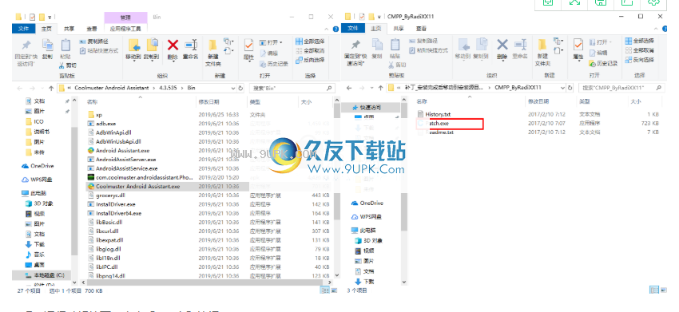Open the Share (共享) tab in CMPP_ByRadiXX11 window
Screen dimensions: 679x312
point(399,29)
